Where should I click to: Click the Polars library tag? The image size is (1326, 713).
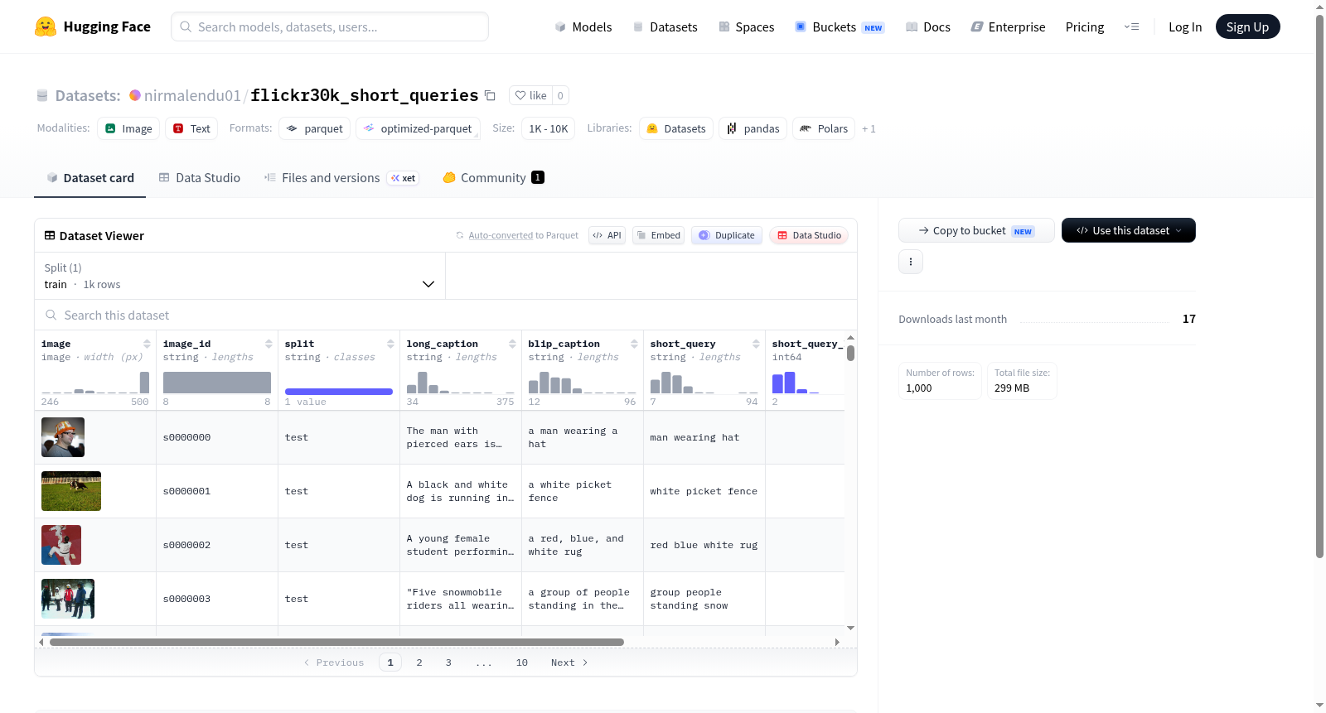click(x=824, y=128)
